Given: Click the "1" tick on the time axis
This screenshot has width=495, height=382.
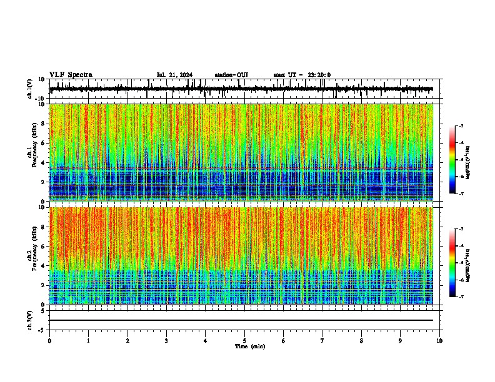Looking at the screenshot, I should click(x=88, y=341).
